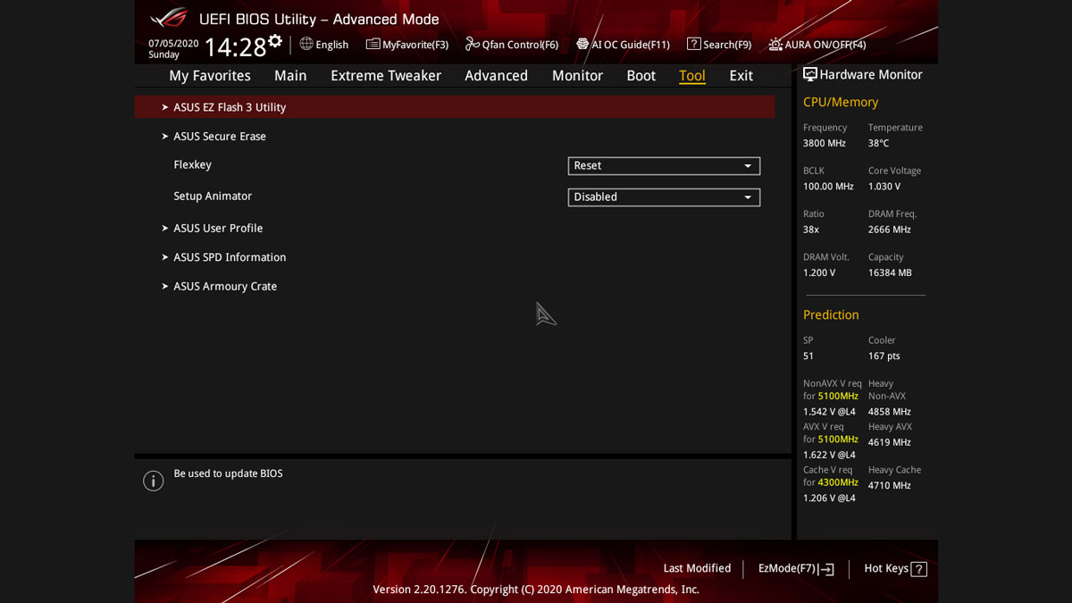Click the Qfan Control fan icon
This screenshot has height=603, width=1072.
(x=473, y=44)
